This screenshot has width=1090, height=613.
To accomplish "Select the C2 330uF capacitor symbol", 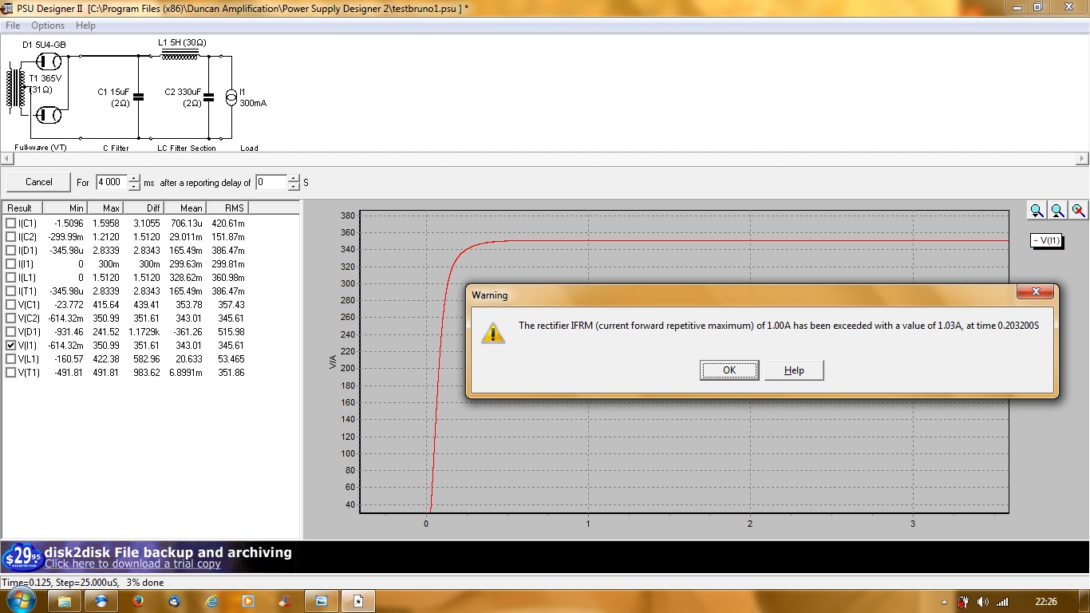I will click(208, 97).
